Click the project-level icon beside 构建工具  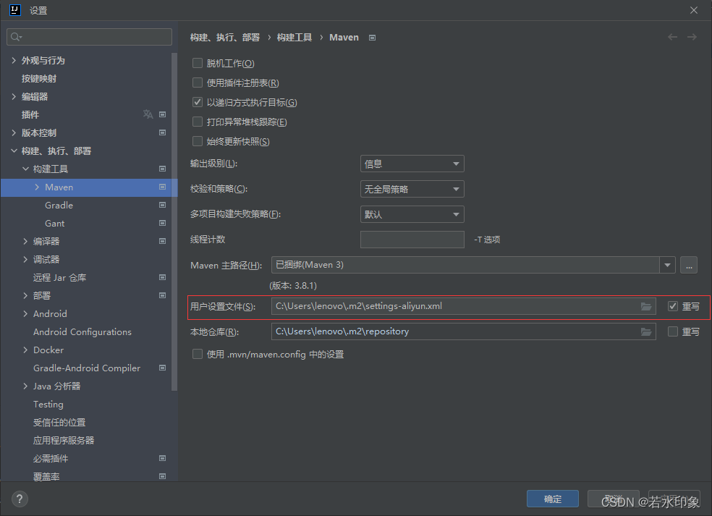tap(162, 169)
